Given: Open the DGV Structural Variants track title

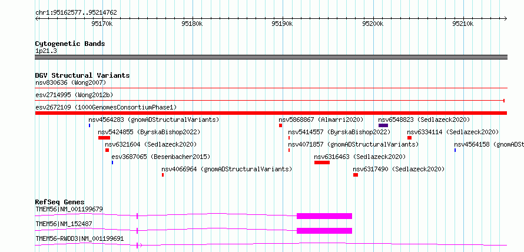Looking at the screenshot, I should (82, 75).
